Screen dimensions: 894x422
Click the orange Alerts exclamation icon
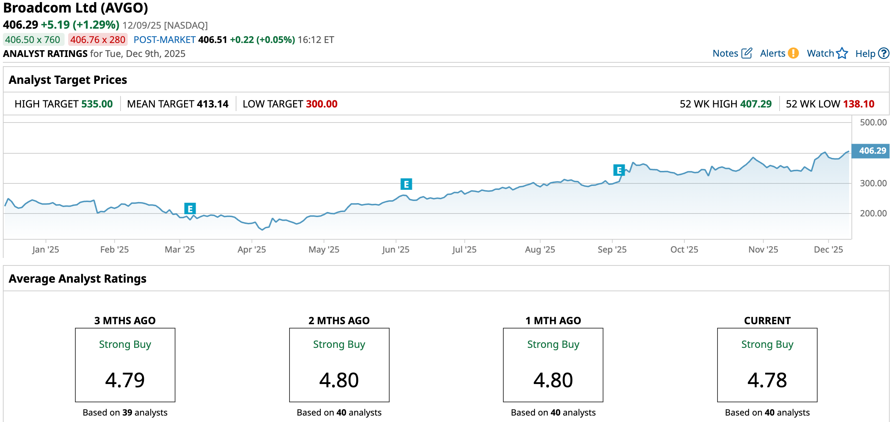coord(794,53)
